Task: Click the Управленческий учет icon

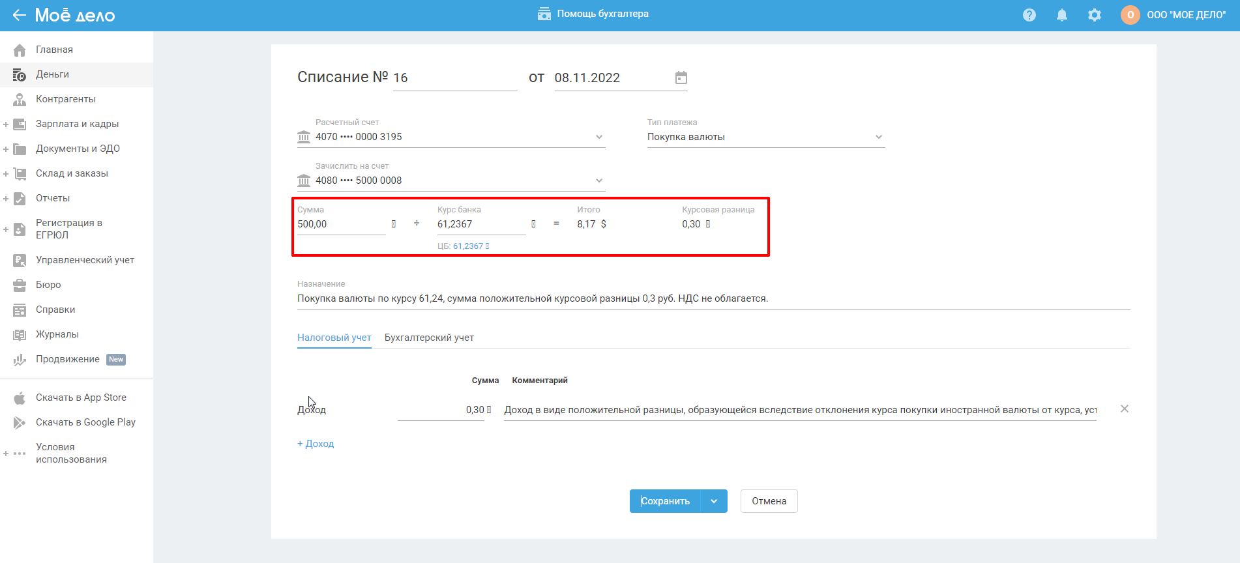Action: tap(20, 260)
